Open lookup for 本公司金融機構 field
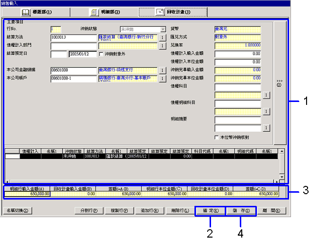 pos(162,70)
